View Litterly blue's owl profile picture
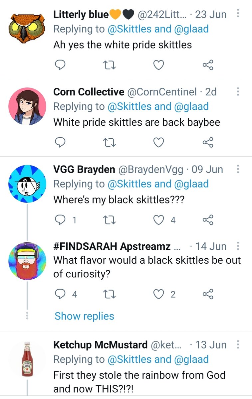 coord(27,29)
